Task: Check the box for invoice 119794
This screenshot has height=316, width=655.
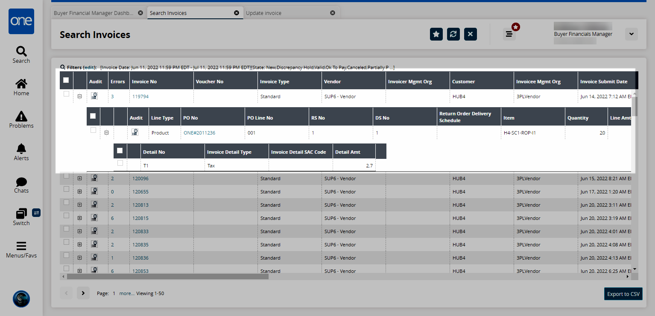Action: [x=66, y=94]
